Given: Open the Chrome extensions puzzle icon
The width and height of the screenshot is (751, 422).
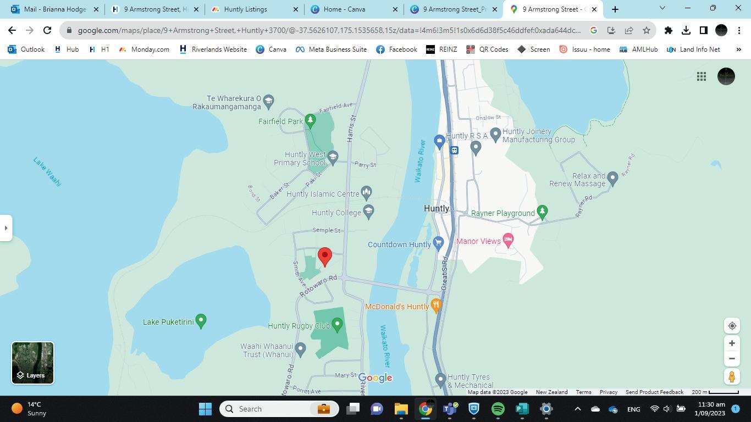Looking at the screenshot, I should coord(669,31).
